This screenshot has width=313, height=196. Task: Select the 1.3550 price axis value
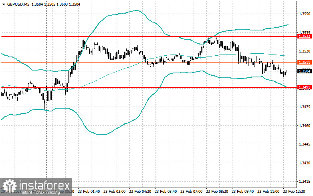tap(305, 14)
